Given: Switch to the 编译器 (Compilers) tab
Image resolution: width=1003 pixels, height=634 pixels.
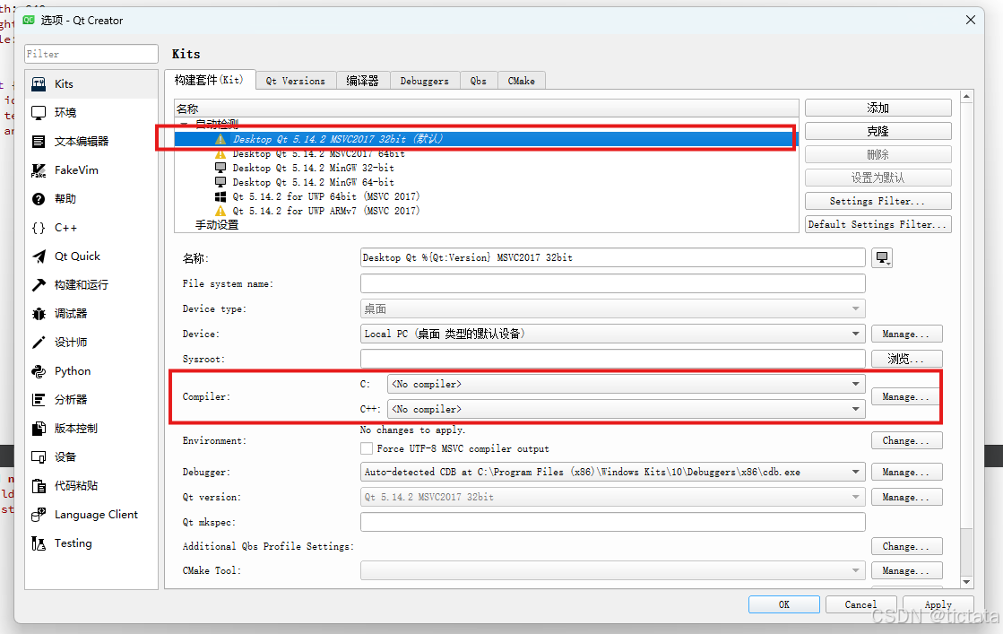Looking at the screenshot, I should click(x=362, y=80).
